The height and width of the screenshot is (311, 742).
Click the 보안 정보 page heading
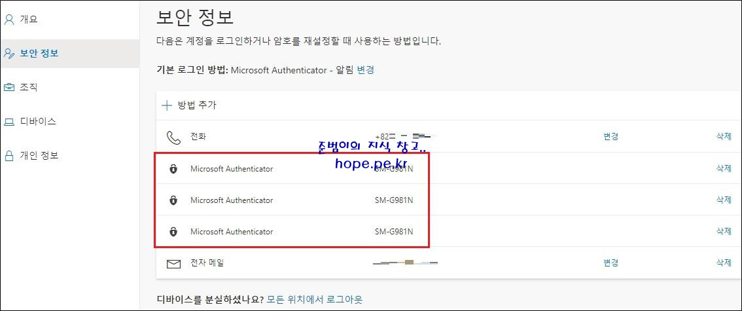tap(194, 18)
